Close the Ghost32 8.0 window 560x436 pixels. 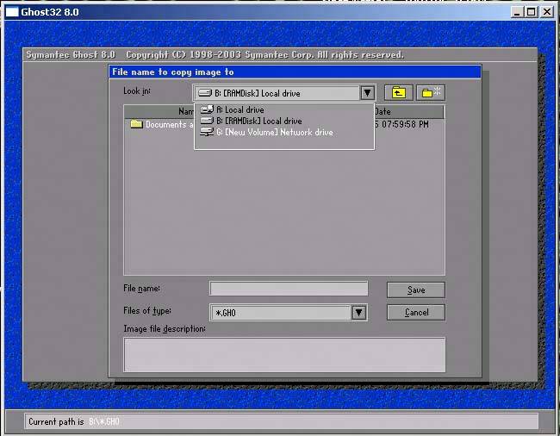pos(547,12)
